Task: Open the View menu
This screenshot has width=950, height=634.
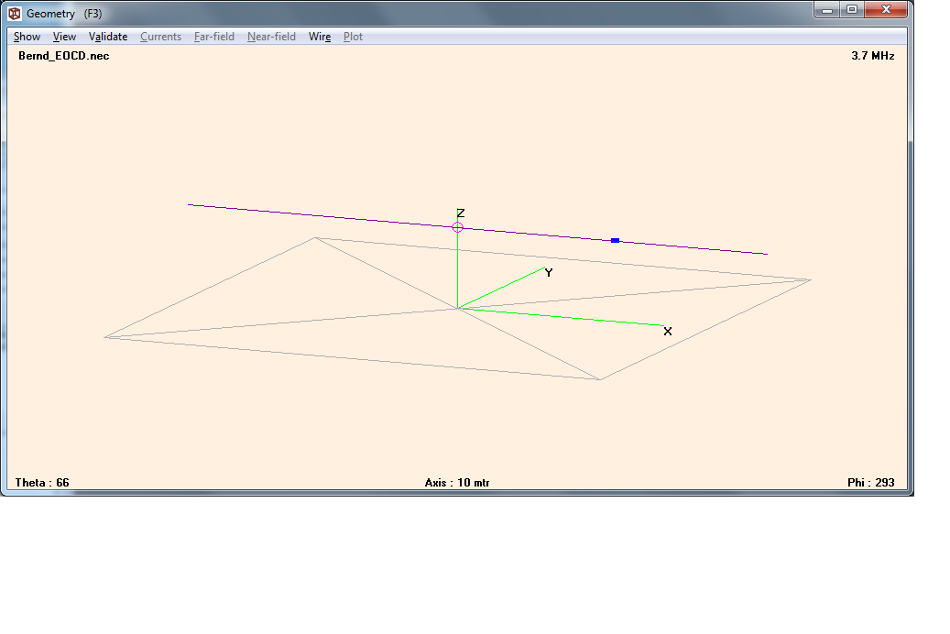Action: tap(64, 37)
